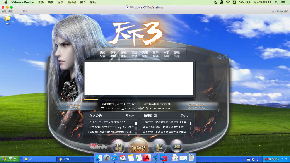Viewport: 290px width, 163px height.
Task: Click the customer service phone label
Action: (x=196, y=106)
